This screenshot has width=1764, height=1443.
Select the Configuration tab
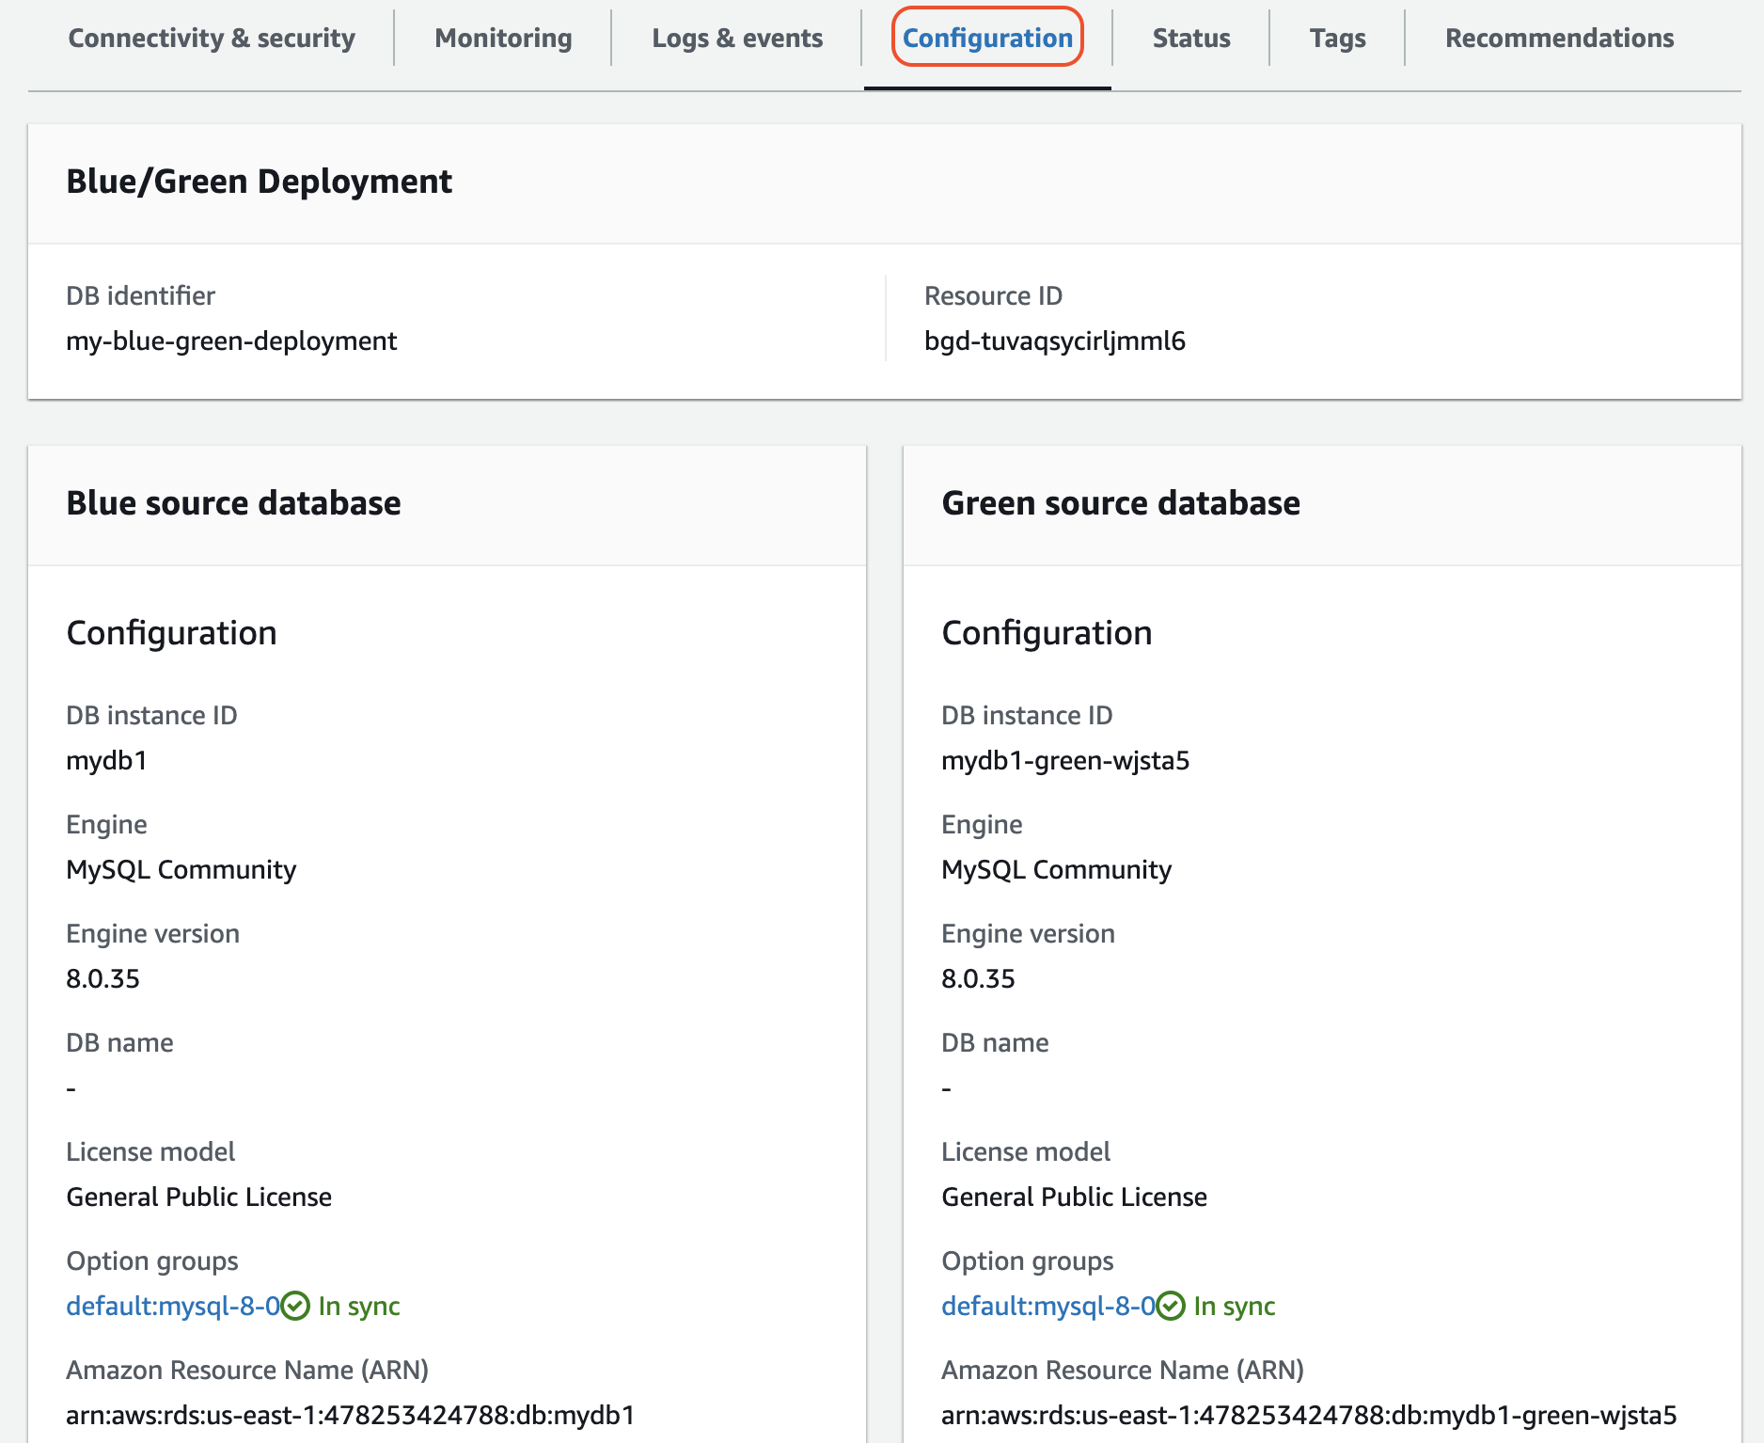[986, 38]
